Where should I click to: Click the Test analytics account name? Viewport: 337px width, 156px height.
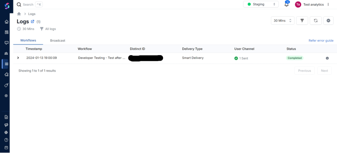pos(313,5)
